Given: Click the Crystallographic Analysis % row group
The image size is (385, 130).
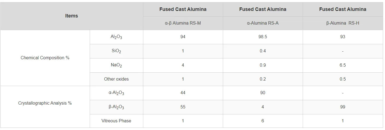Looking at the screenshot, I should [45, 103].
